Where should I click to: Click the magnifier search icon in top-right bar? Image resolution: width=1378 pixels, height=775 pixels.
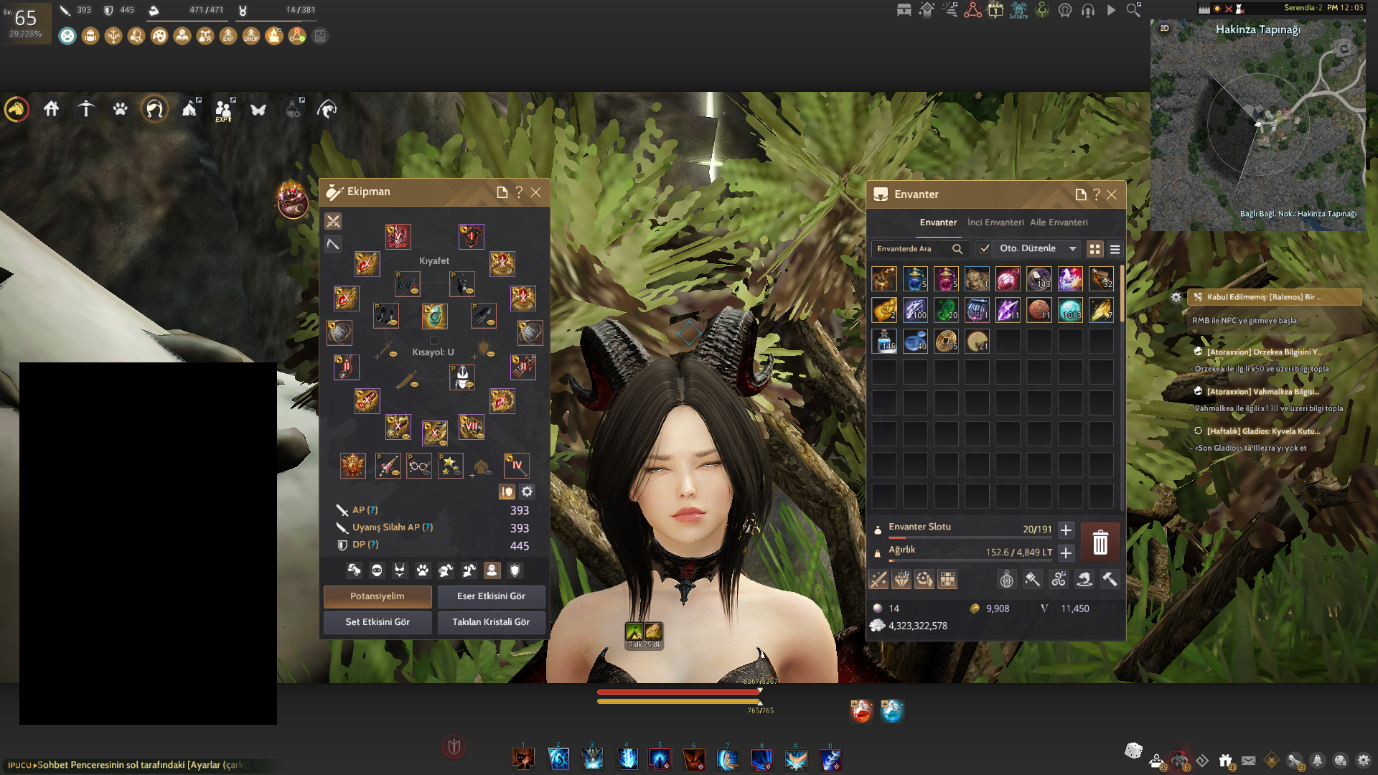[1133, 10]
